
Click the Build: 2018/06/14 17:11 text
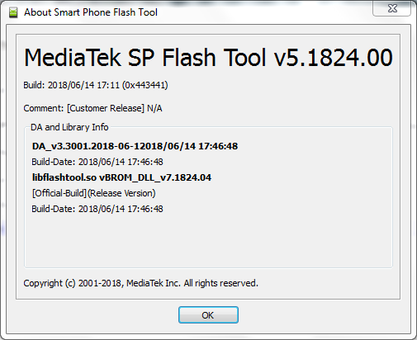click(71, 85)
